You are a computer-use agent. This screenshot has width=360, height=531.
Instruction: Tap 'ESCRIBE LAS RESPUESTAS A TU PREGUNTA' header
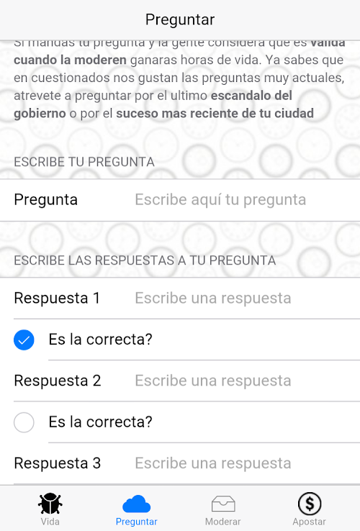(x=145, y=260)
